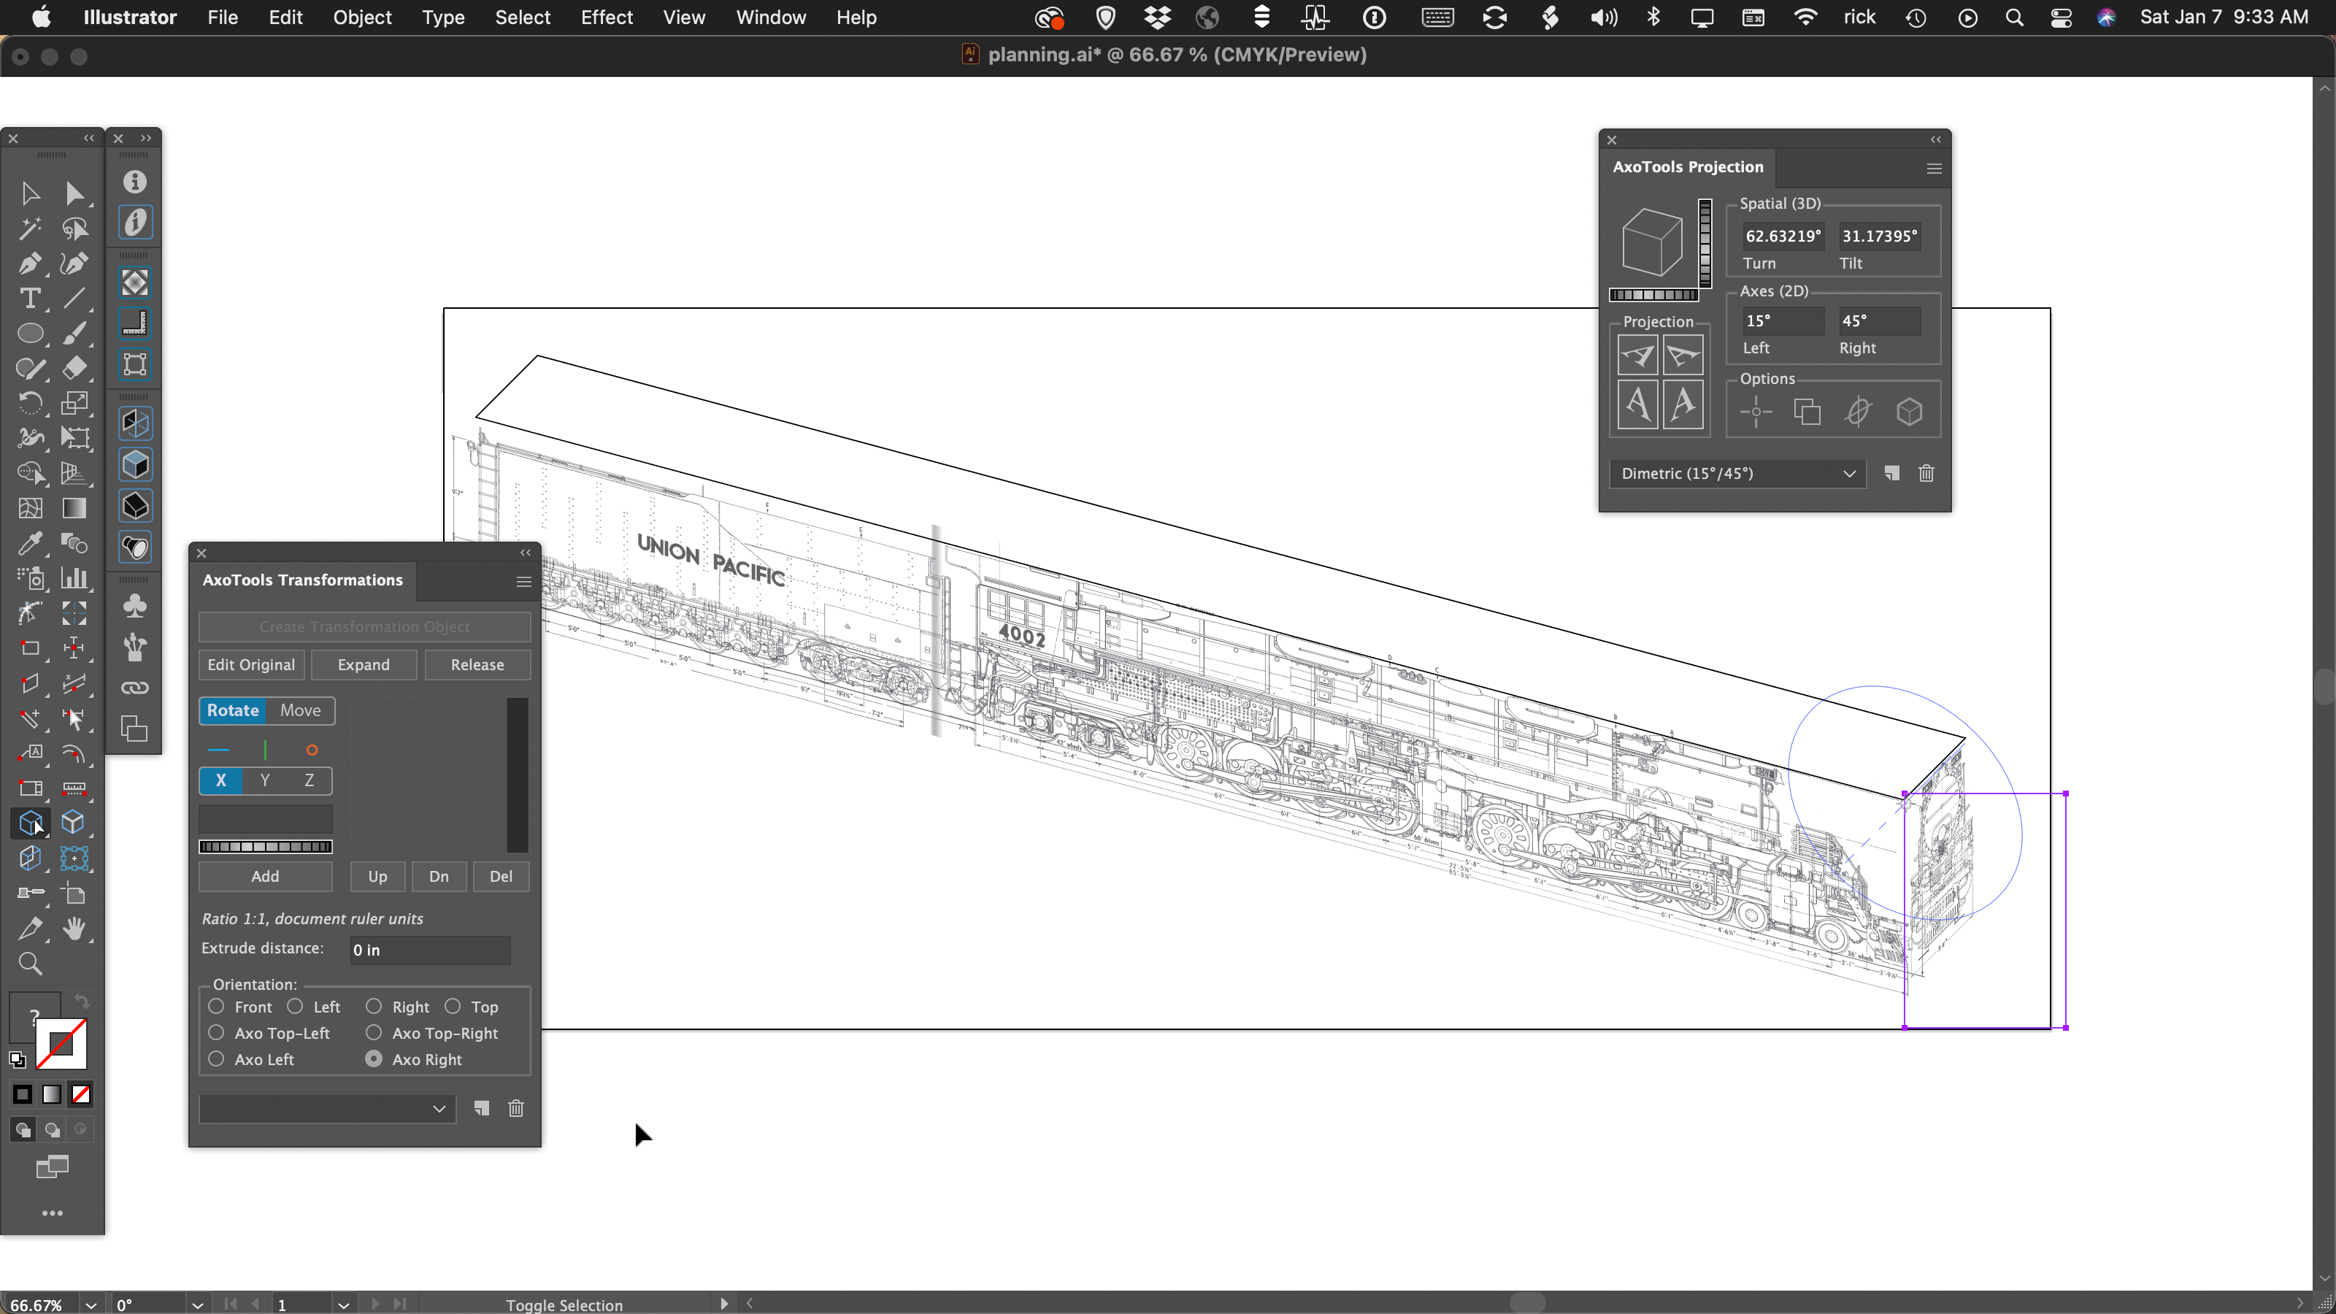Select the Selection tool arrow
The image size is (2336, 1314).
pos(30,193)
